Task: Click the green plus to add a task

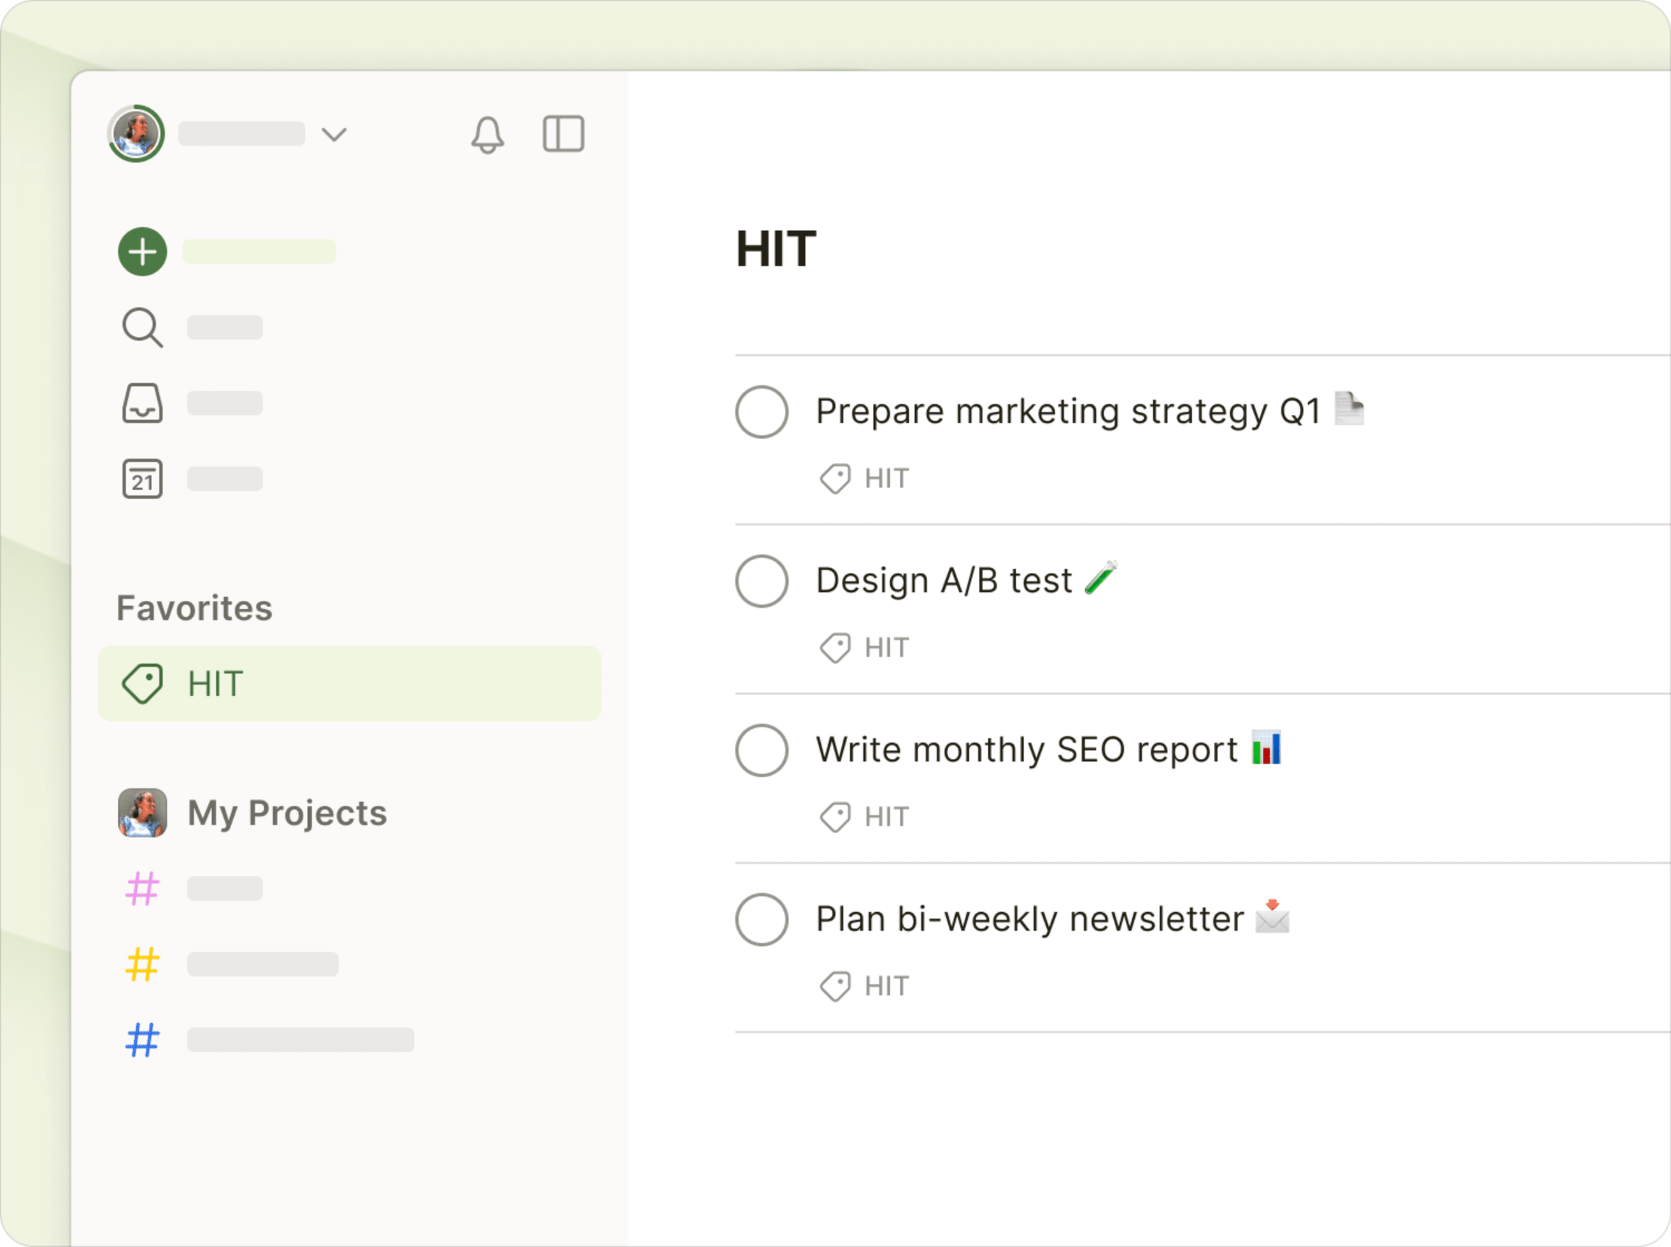Action: point(141,251)
